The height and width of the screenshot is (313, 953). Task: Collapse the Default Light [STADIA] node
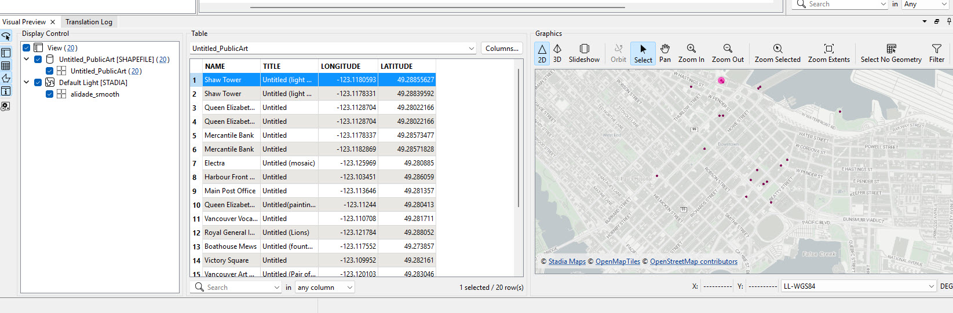click(27, 82)
